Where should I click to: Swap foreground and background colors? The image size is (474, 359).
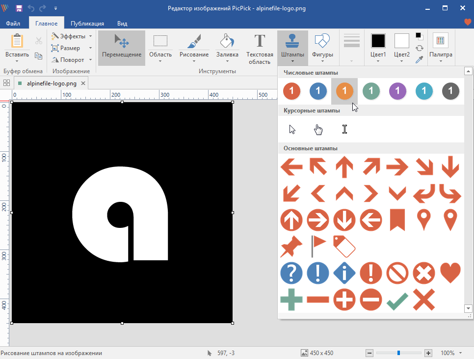tap(419, 48)
